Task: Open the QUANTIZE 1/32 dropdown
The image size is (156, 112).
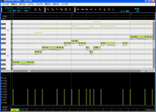Action: coord(27,11)
